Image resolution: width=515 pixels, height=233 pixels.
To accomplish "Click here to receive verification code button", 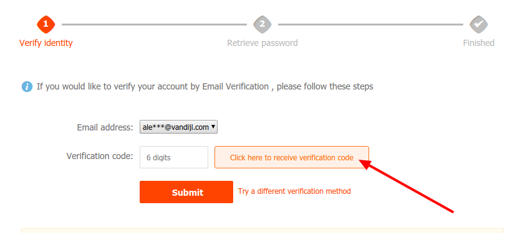I will pos(292,157).
